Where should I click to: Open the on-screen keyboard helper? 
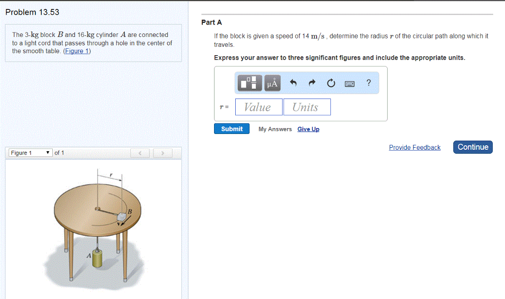point(349,83)
